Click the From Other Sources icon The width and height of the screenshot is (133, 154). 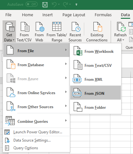[11, 106]
